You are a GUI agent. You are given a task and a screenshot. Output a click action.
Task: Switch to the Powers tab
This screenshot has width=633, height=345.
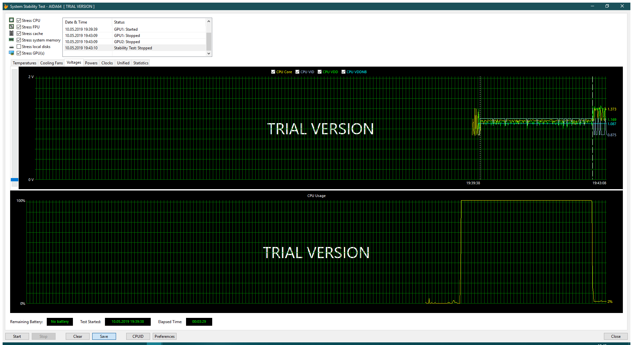[91, 63]
